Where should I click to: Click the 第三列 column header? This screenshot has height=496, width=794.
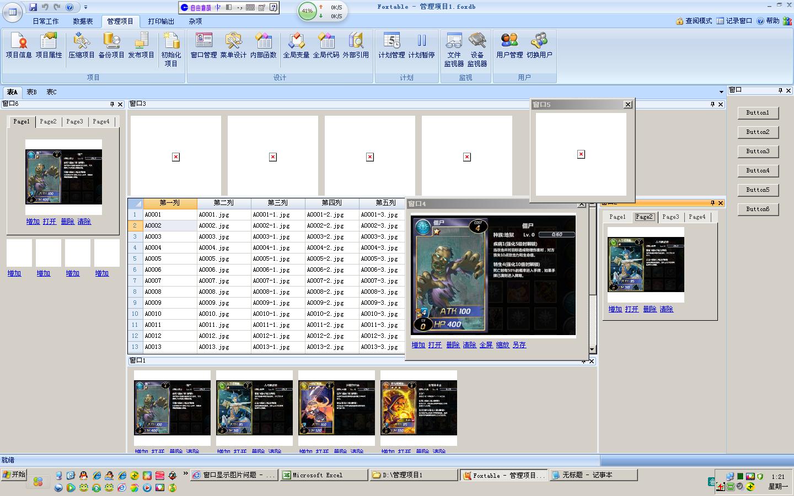tap(278, 203)
